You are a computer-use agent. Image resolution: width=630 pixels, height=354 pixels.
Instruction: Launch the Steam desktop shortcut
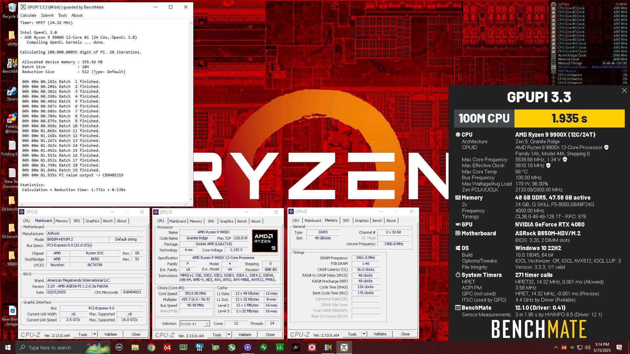12,93
